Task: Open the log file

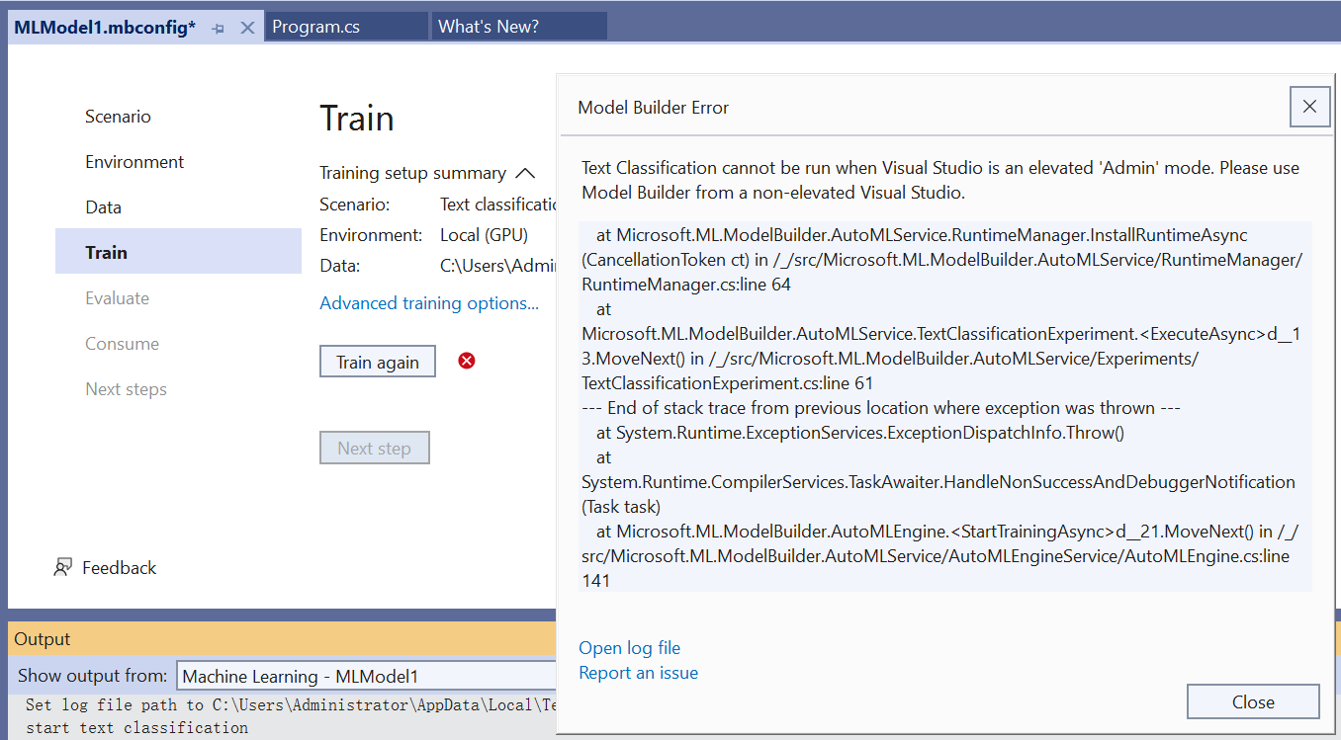Action: point(629,647)
